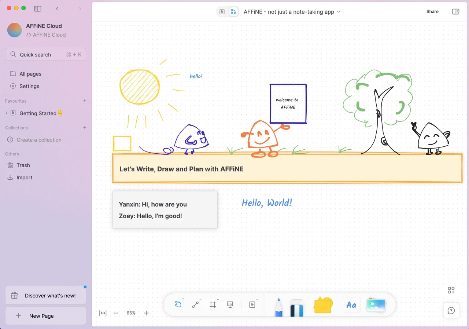Expand the hand tool options arrow
The height and width of the screenshot is (329, 469).
183,299
